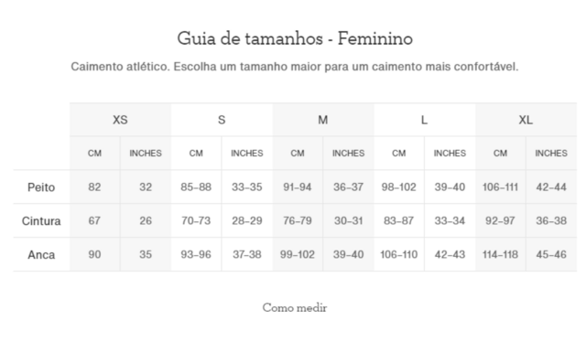Click the Guia de tamanhos - Feminino heading
The image size is (586, 342).
(x=295, y=38)
